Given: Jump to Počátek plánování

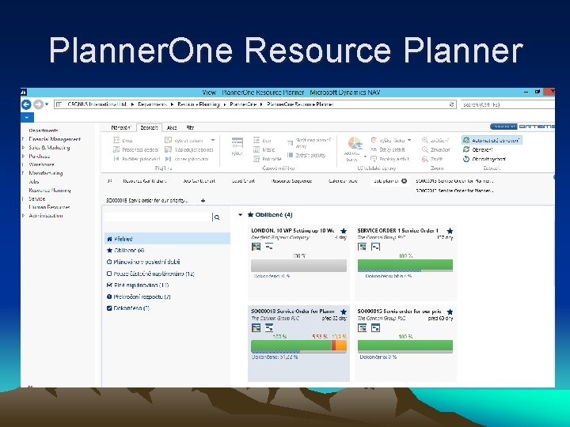Looking at the screenshot, I should tap(136, 159).
